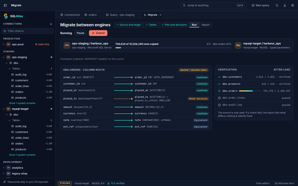
Task: Click the swap arrows icon in top bar
Action: (277, 5)
